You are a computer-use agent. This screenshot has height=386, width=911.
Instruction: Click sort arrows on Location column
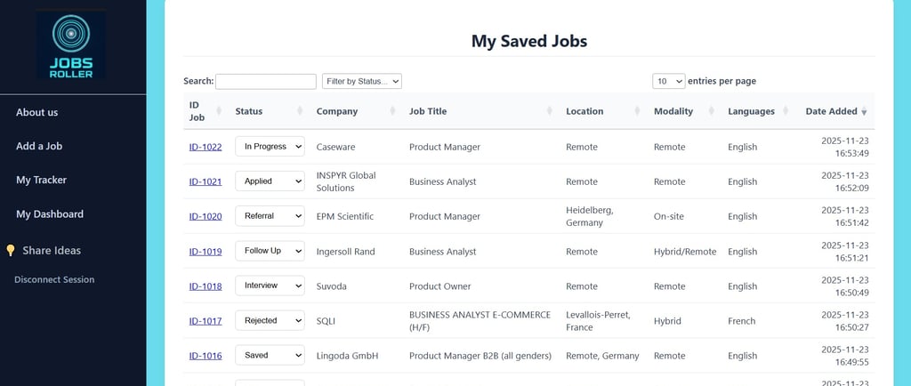coord(637,112)
